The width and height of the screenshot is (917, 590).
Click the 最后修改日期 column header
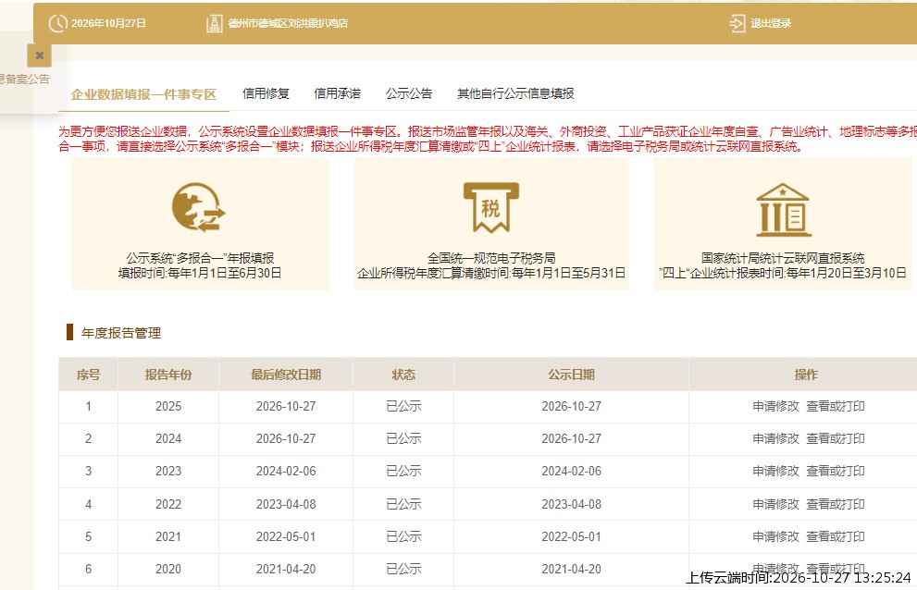click(x=286, y=375)
